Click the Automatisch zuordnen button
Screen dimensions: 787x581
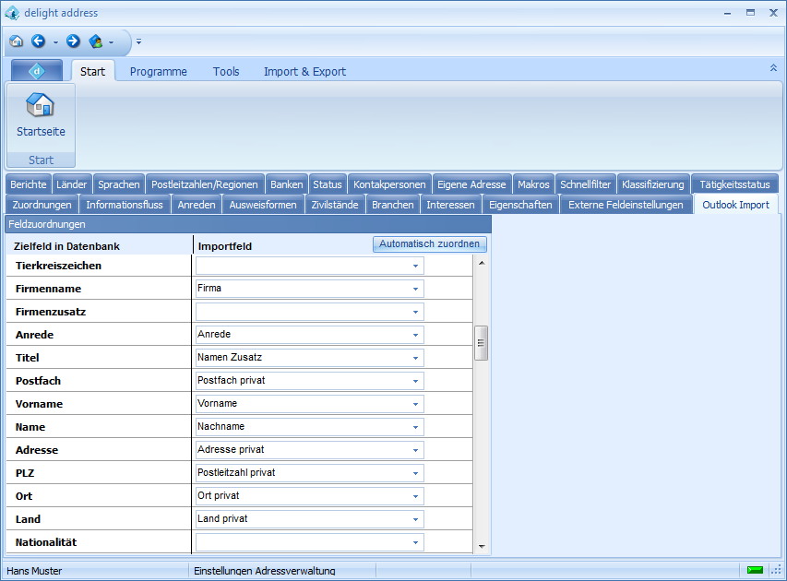(x=430, y=244)
